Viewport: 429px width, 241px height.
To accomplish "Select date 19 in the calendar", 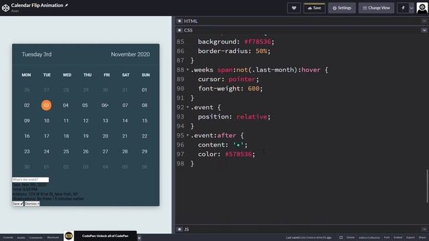I will click(x=86, y=136).
